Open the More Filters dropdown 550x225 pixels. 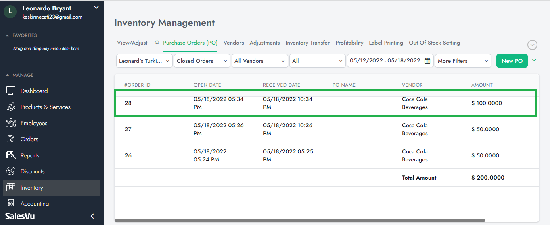(463, 61)
